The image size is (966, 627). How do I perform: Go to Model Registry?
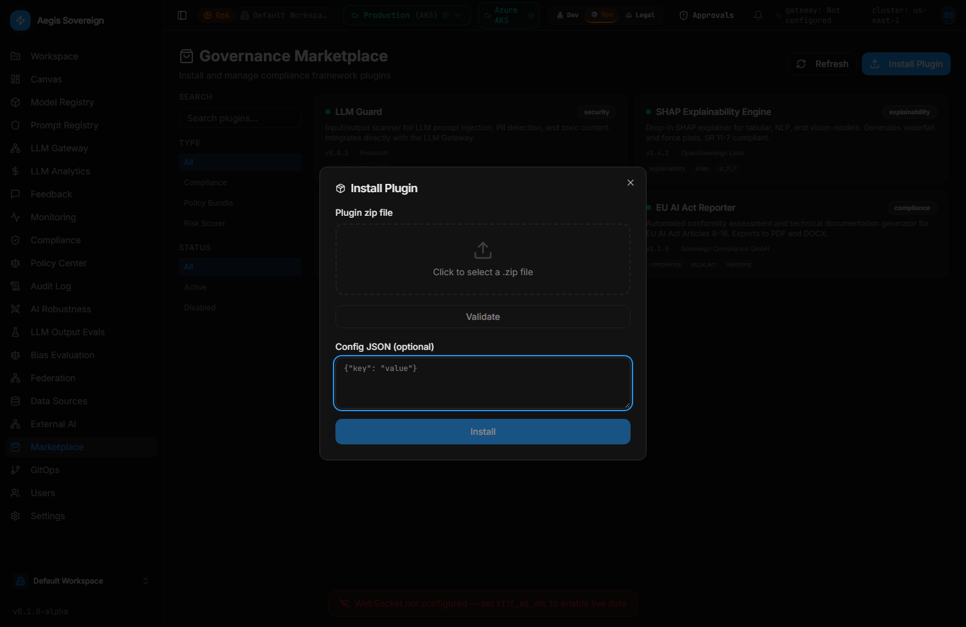click(81, 102)
